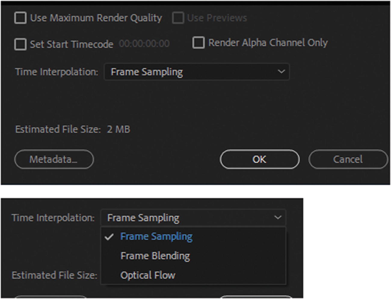The image size is (391, 299).
Task: Click the Use Maximum Render Quality label
Action: pos(96,18)
